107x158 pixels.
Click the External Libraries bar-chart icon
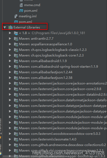[x=11, y=27]
